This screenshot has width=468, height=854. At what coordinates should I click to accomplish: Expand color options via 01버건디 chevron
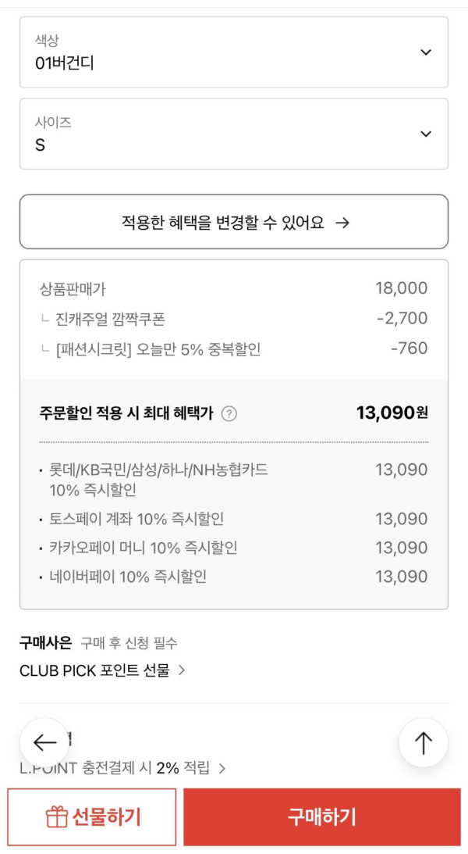[x=425, y=52]
